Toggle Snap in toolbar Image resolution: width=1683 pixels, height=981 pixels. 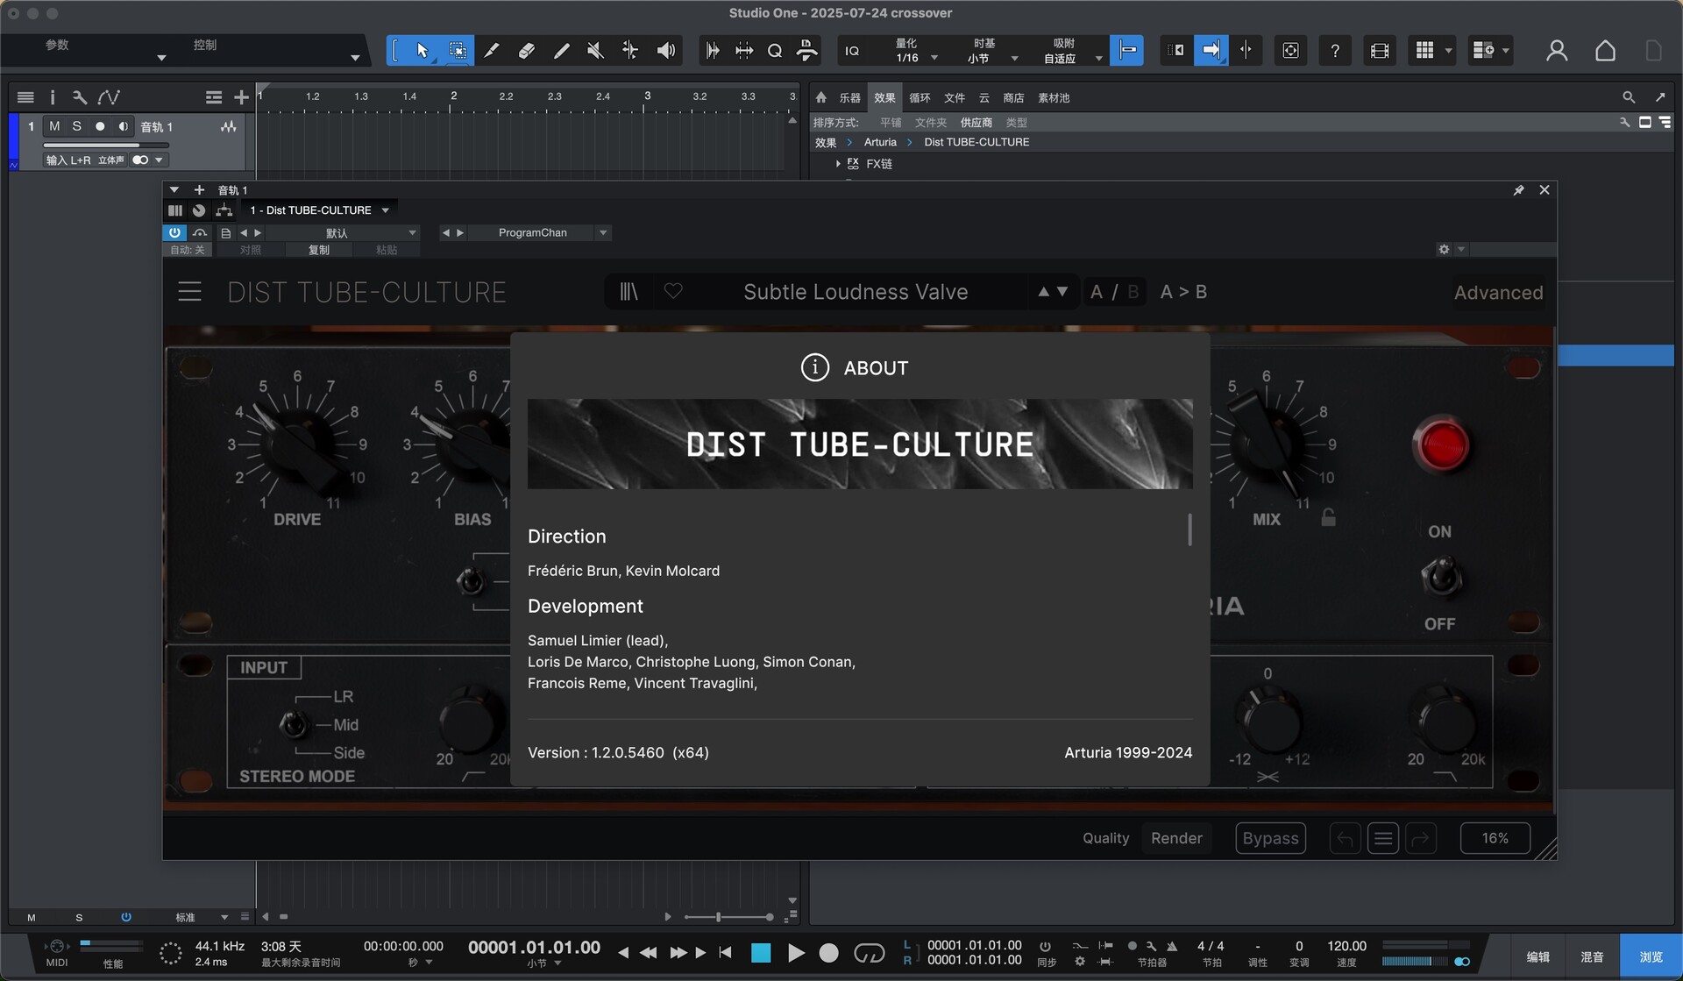[1126, 50]
